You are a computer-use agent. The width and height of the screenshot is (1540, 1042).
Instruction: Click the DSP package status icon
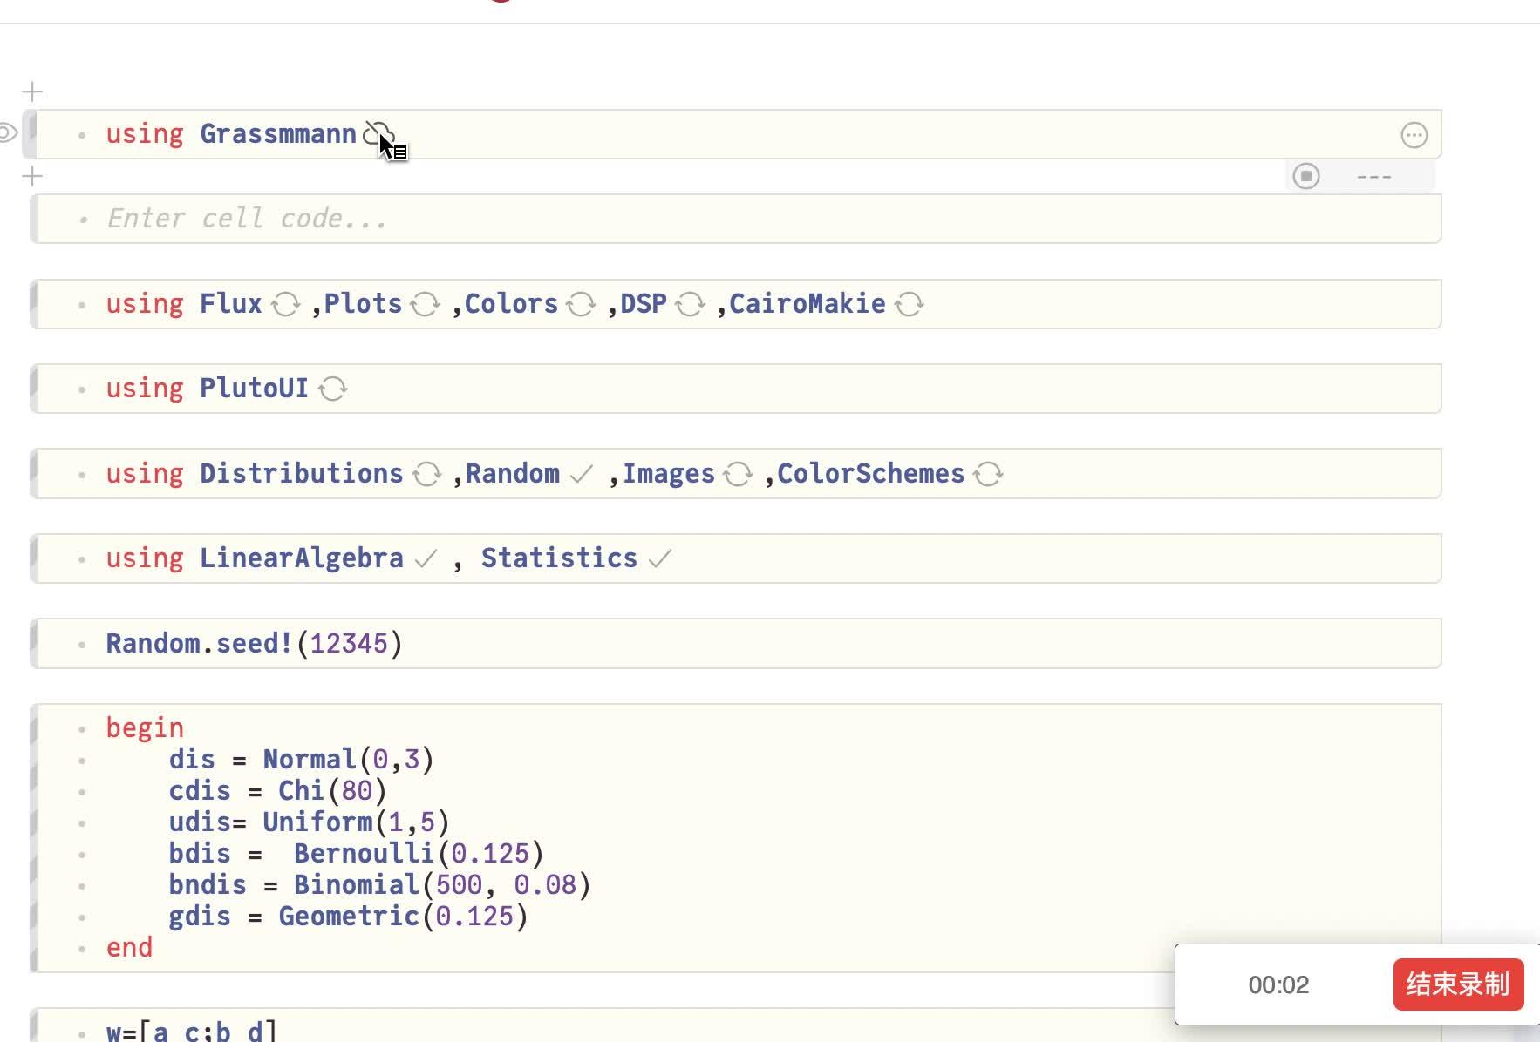coord(690,305)
